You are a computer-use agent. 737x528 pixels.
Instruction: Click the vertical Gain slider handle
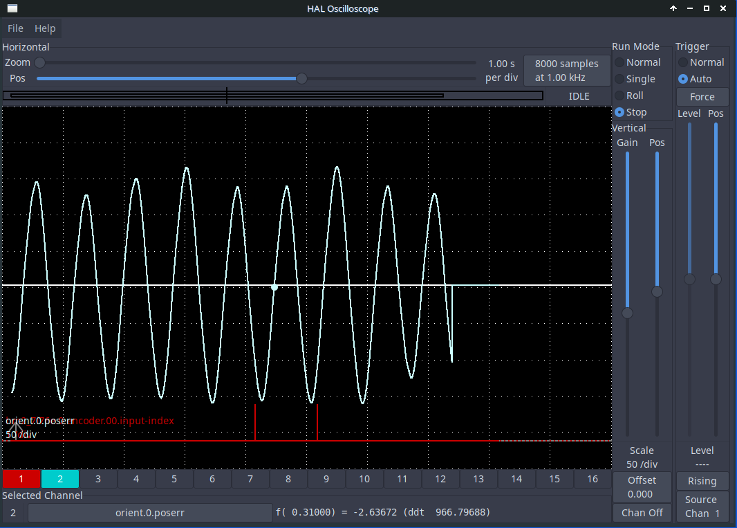coord(627,313)
